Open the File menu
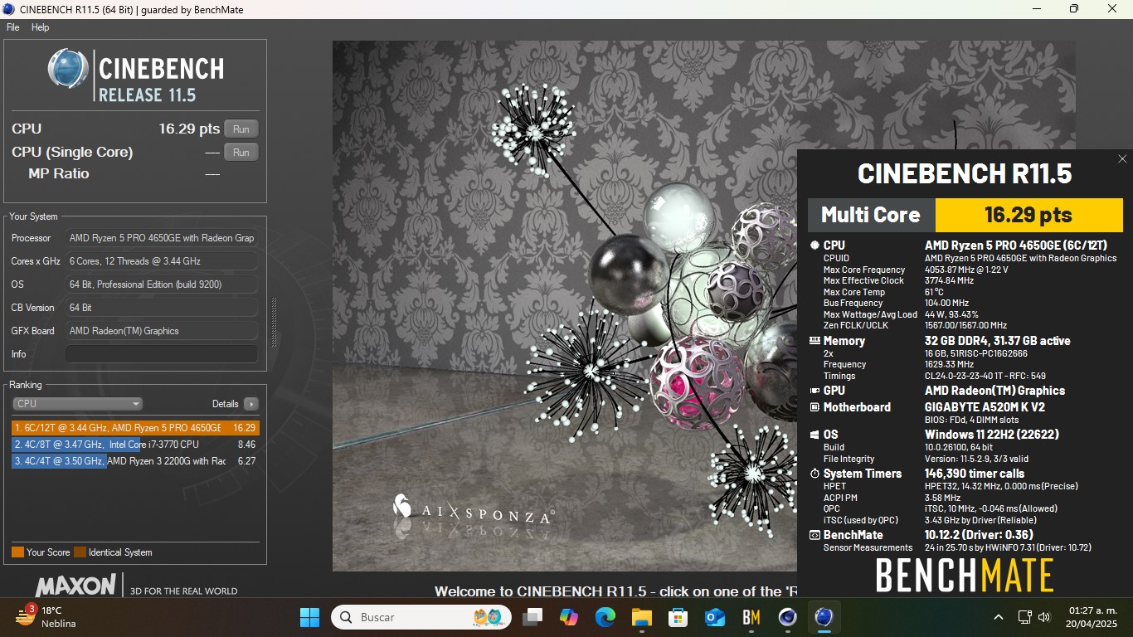This screenshot has width=1133, height=637. click(13, 27)
